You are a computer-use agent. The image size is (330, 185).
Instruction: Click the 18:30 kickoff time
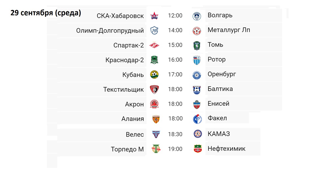click(175, 134)
